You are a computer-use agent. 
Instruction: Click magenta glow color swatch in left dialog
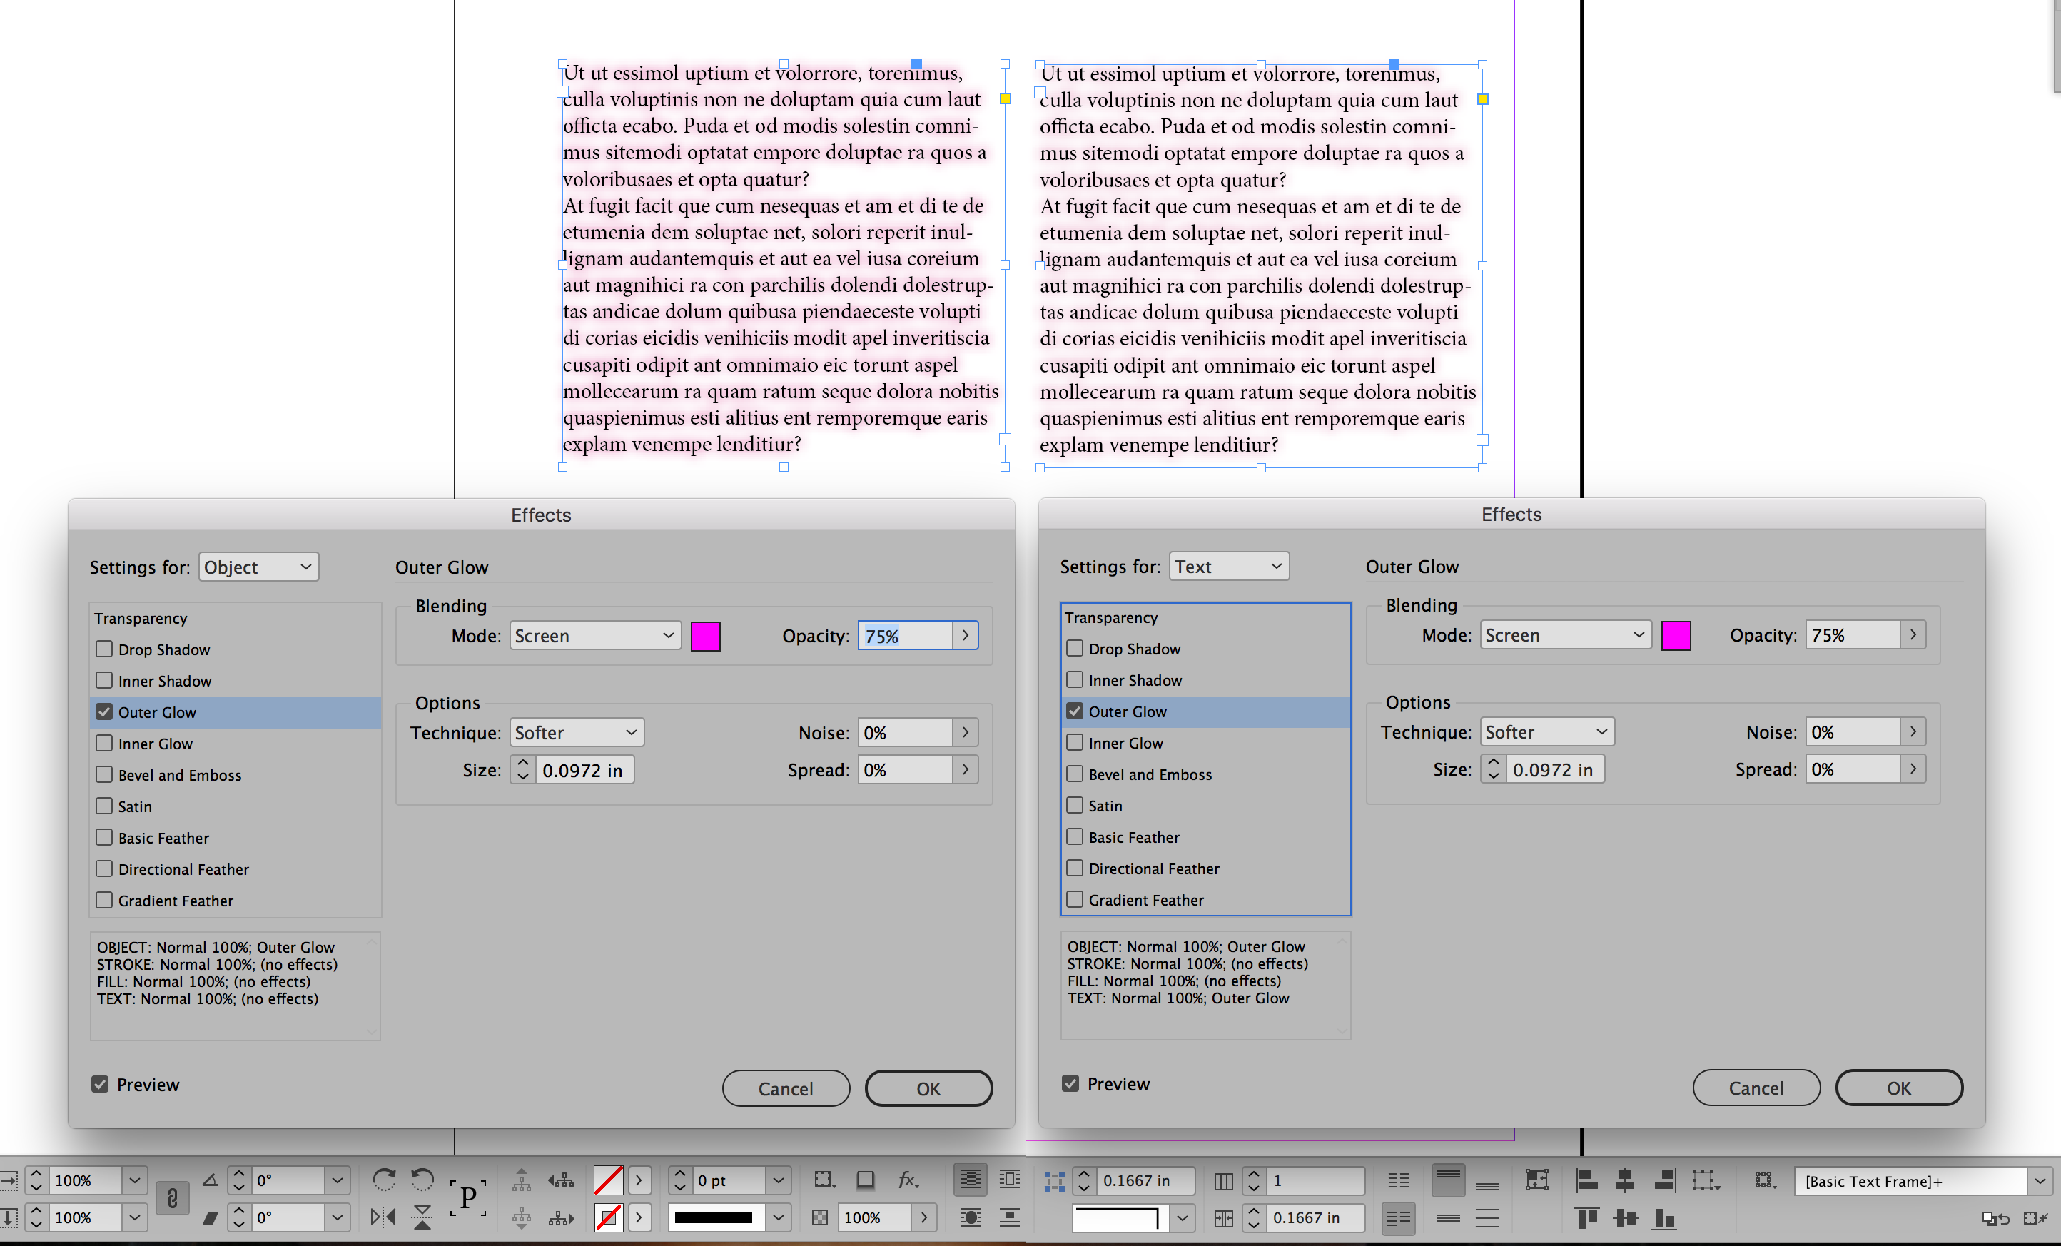tap(705, 636)
